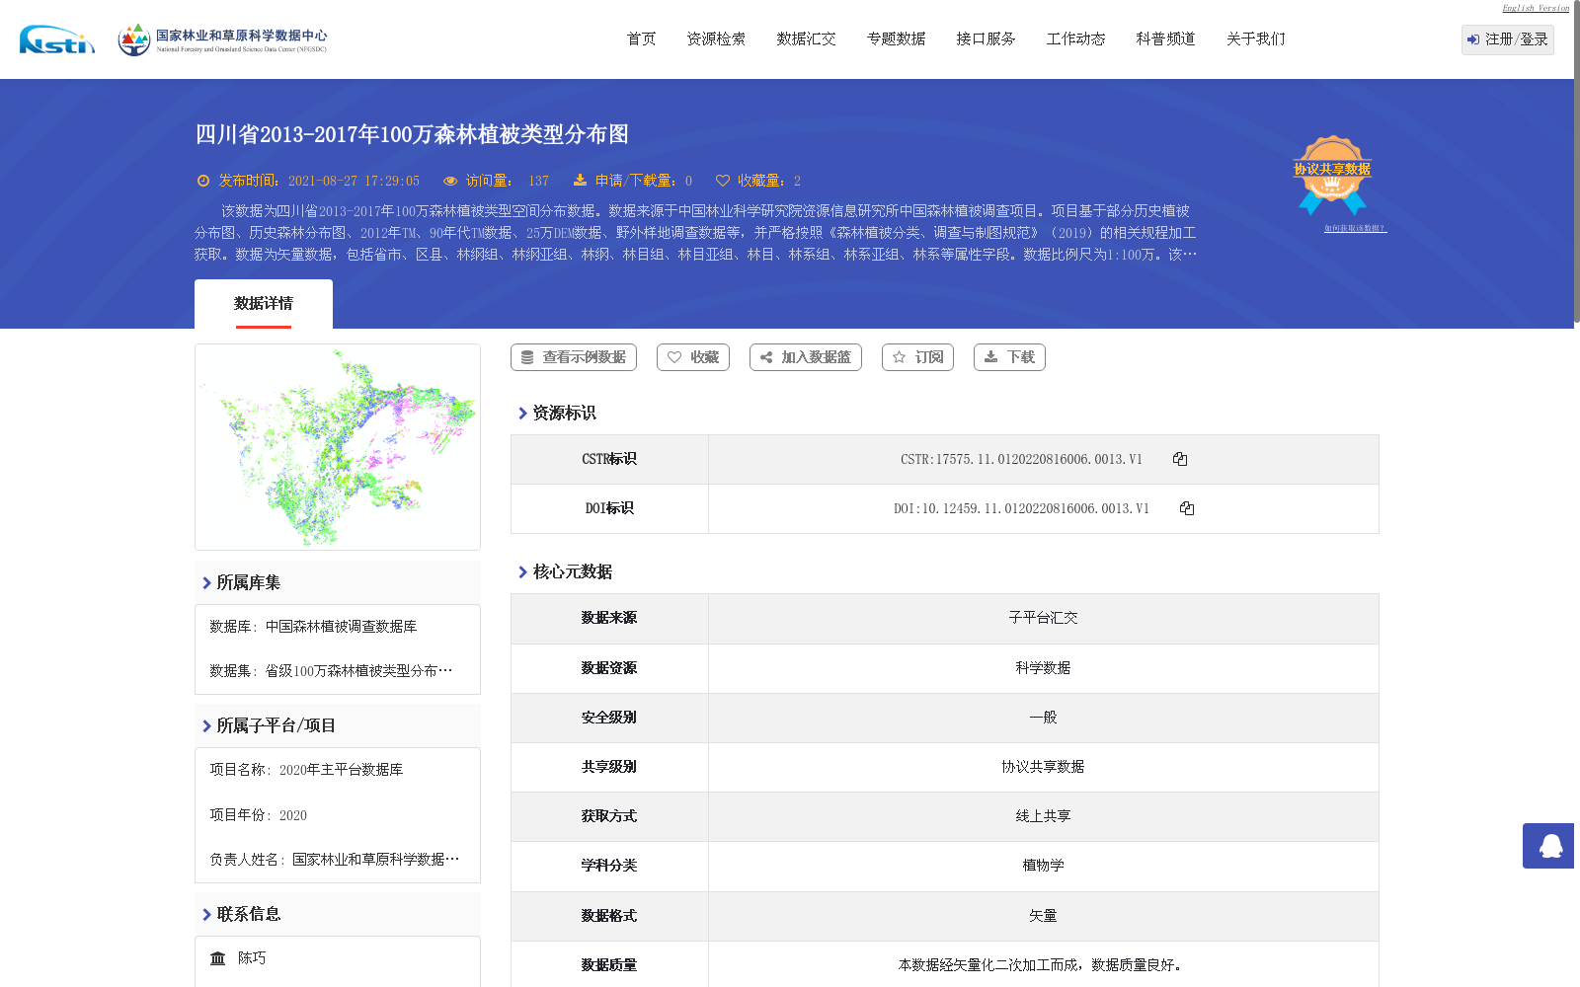This screenshot has height=987, width=1580.
Task: Click the text 项目名称: 2020年主平台数据库
Action: (306, 770)
